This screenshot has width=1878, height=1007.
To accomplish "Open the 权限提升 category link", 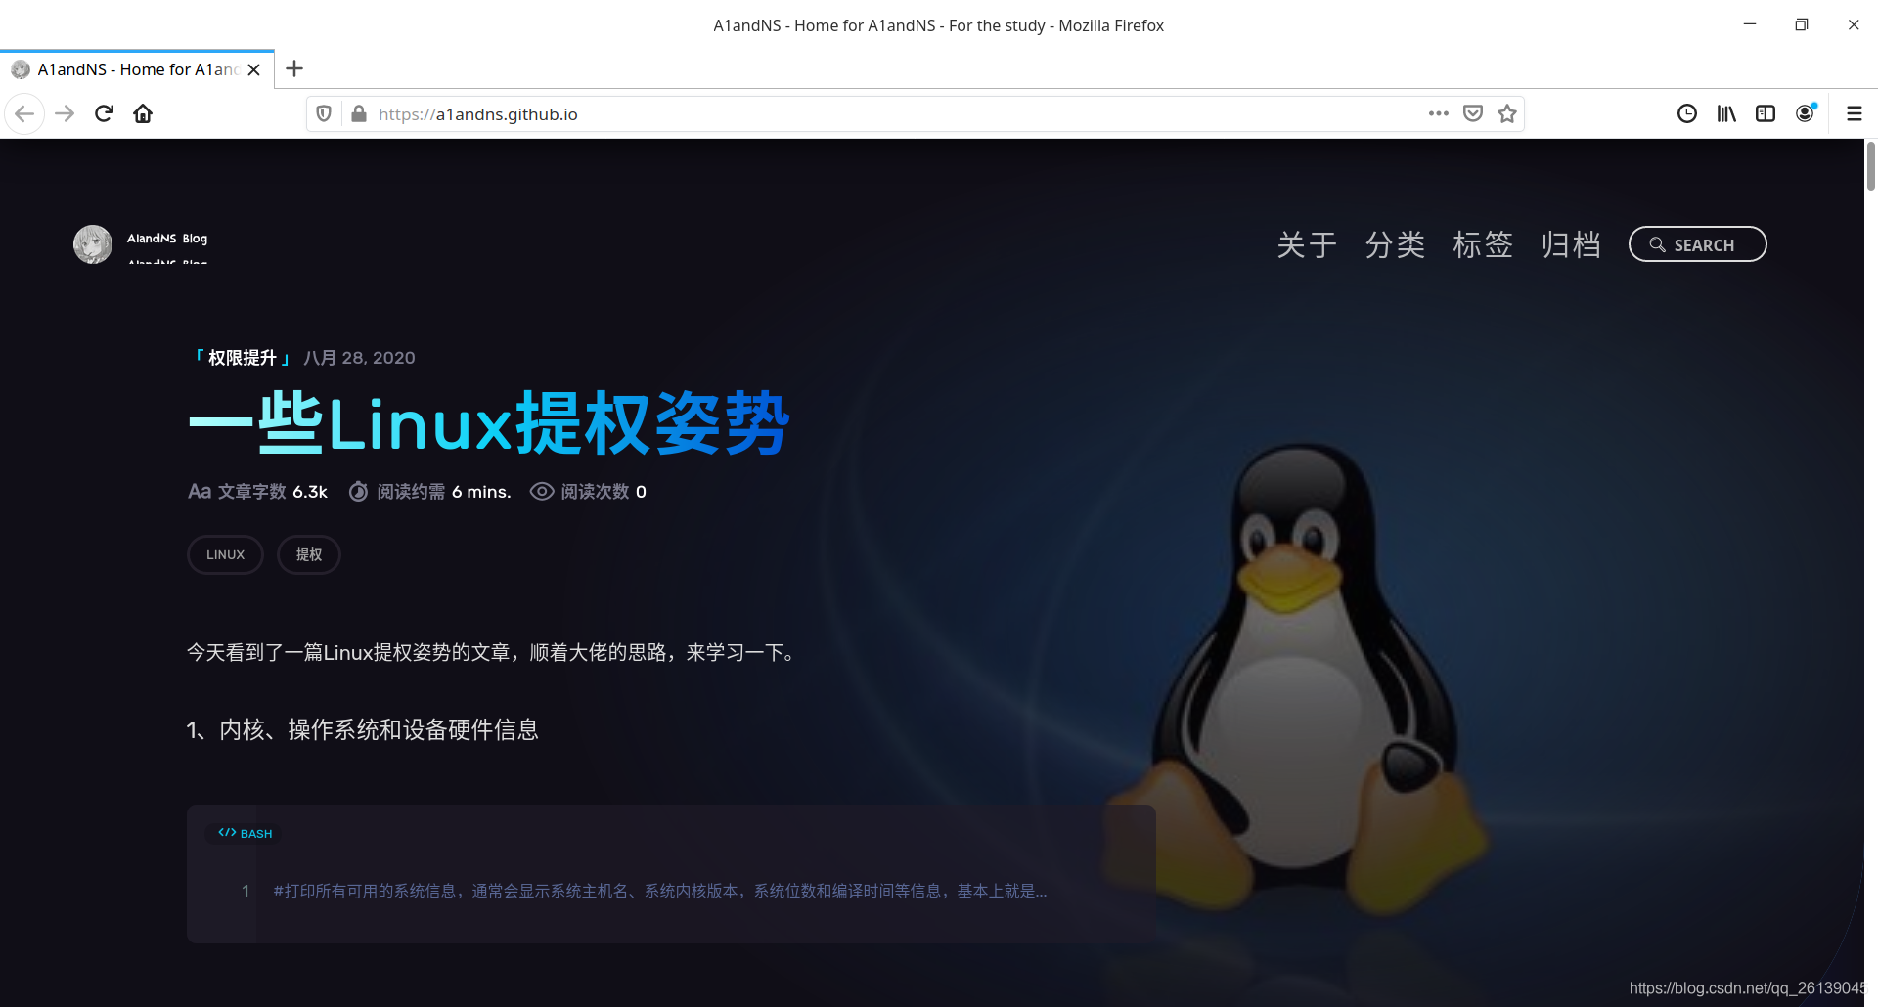I will click(243, 358).
